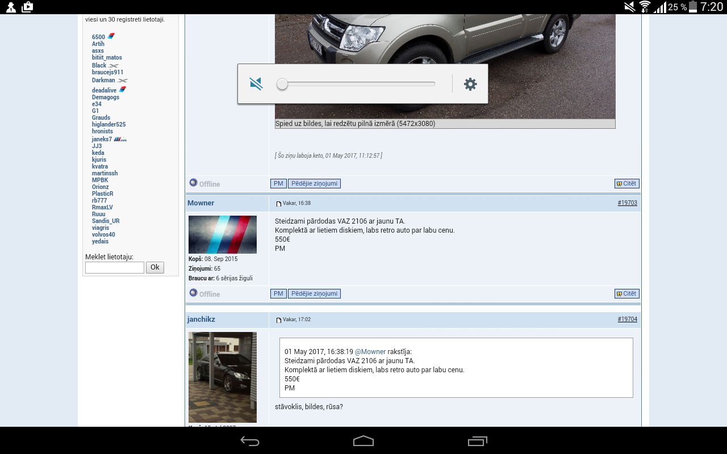Screen dimensions: 727x454
Task: Open post permalink #19703
Action: tap(627, 203)
